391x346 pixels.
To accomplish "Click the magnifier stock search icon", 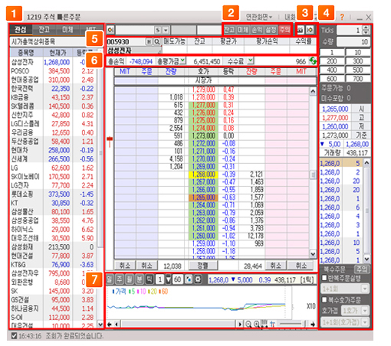I will pyautogui.click(x=157, y=41).
